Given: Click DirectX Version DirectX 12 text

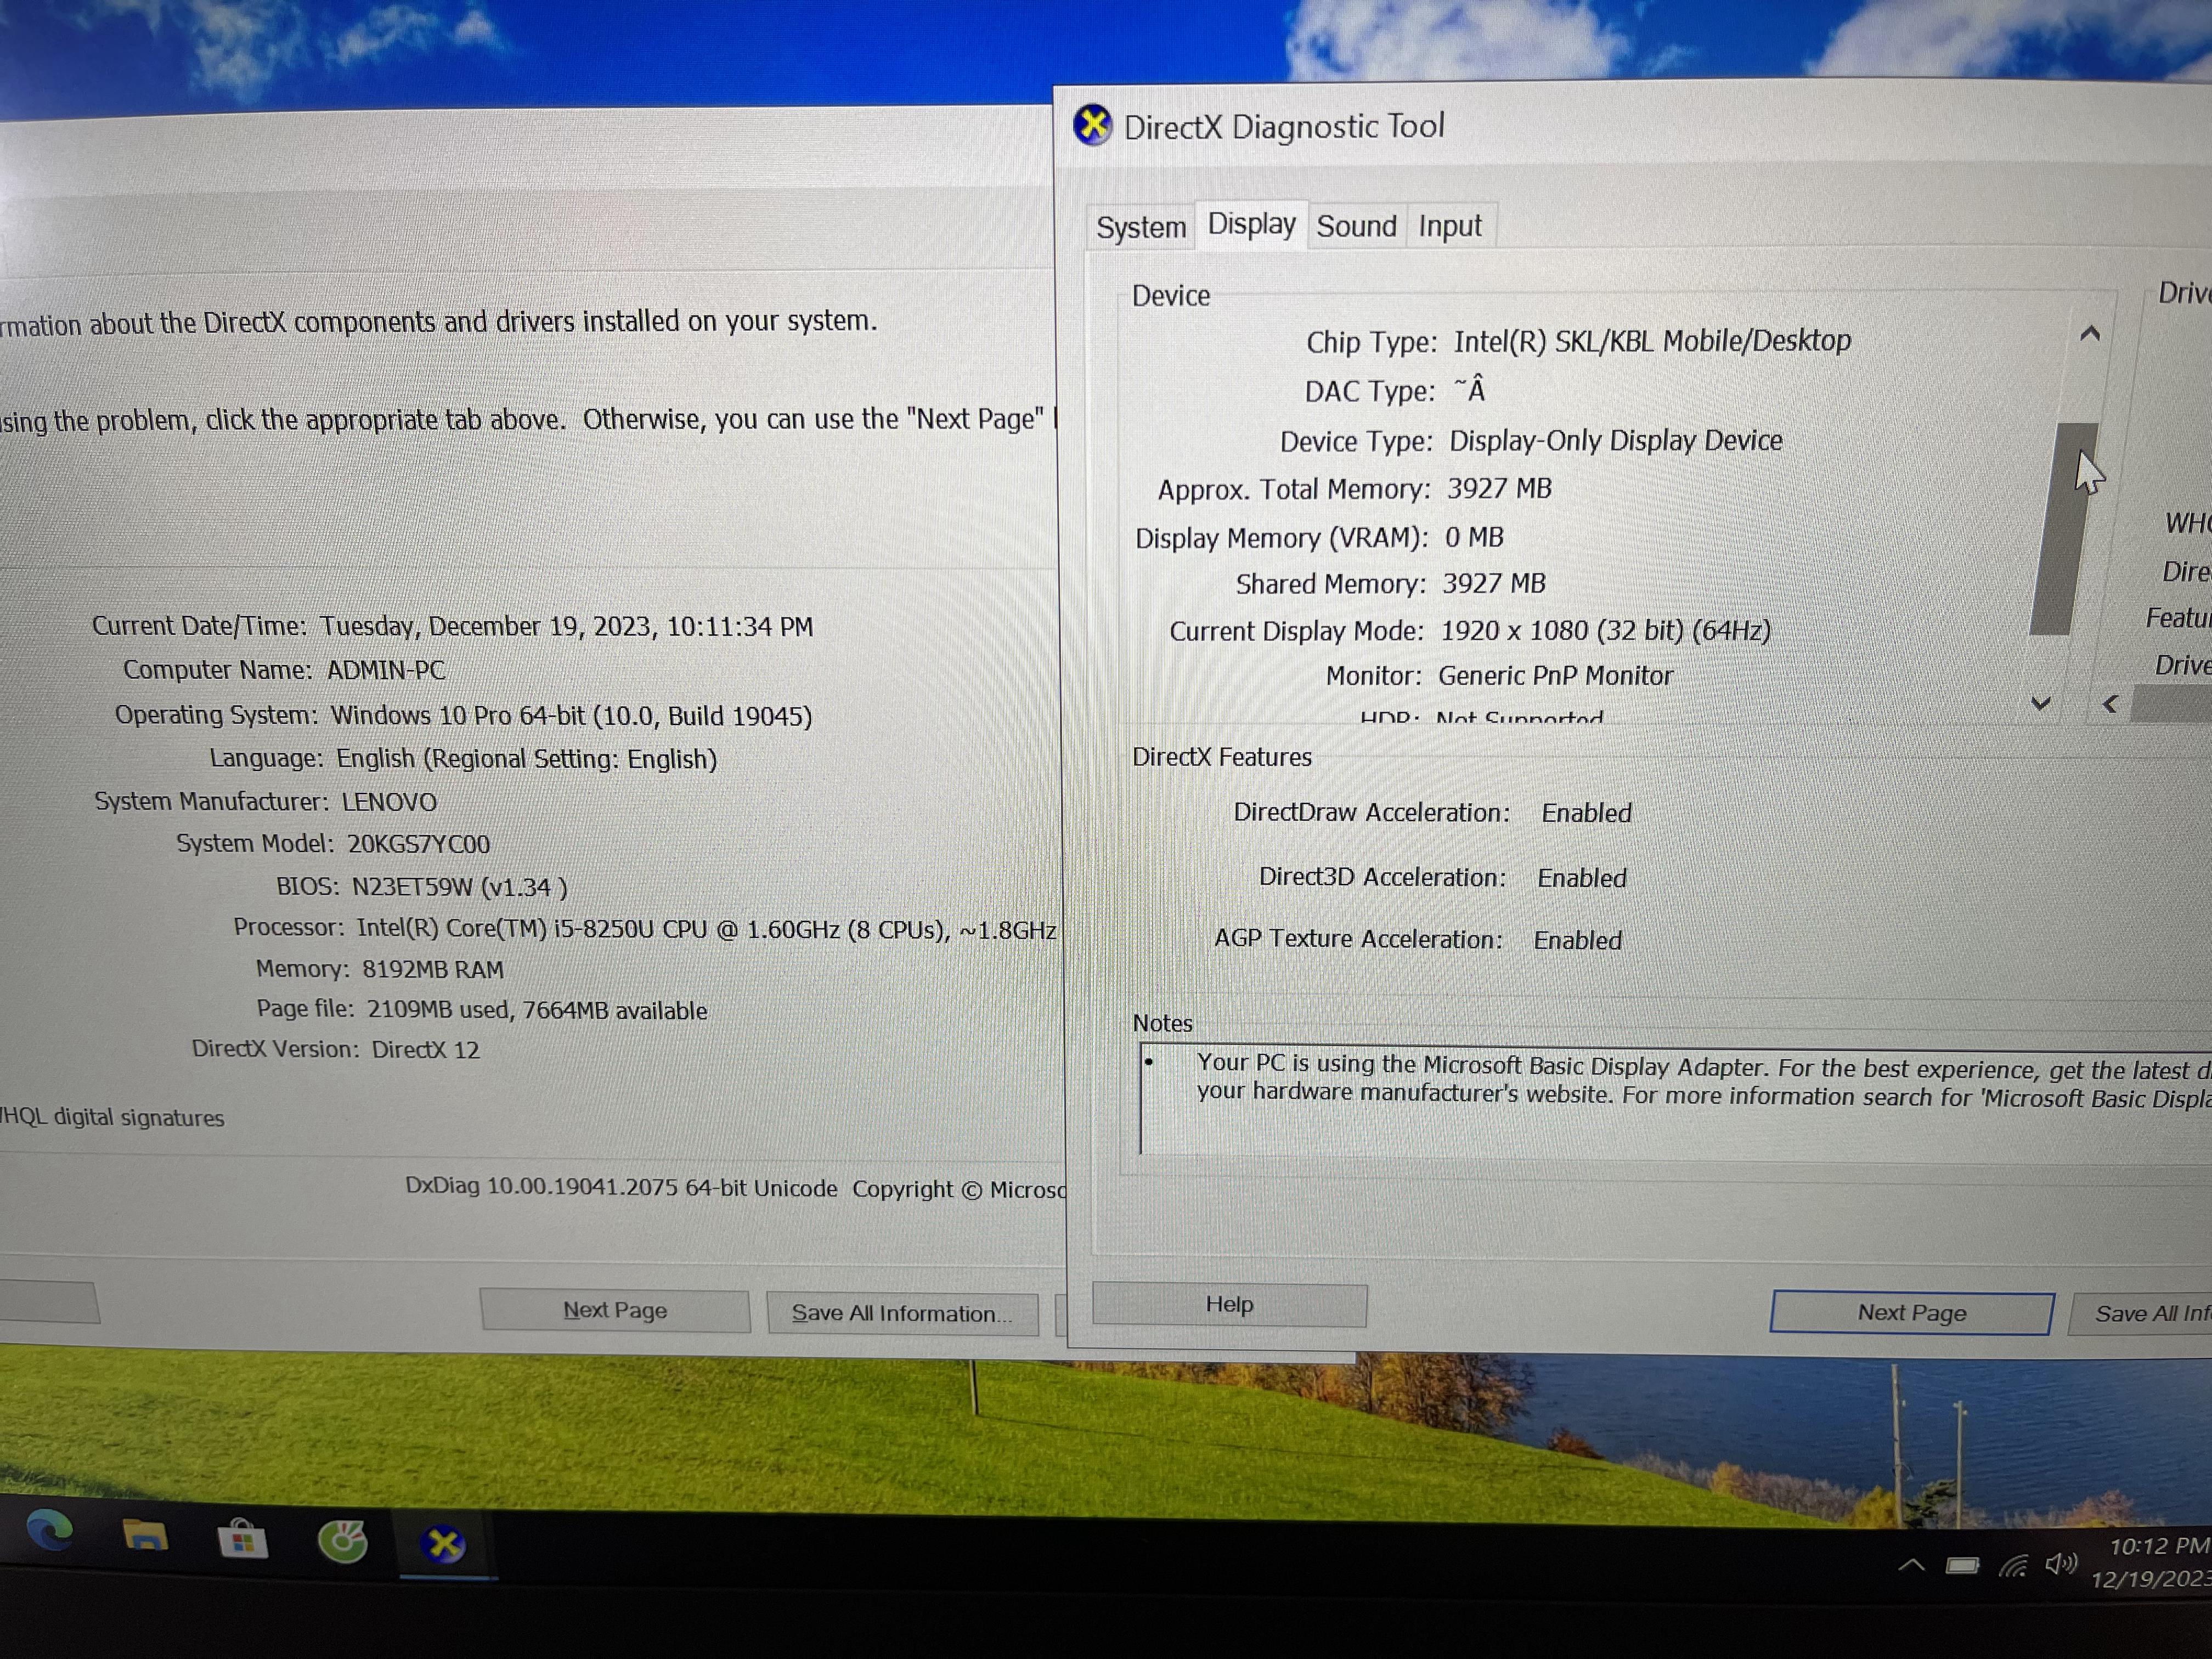Looking at the screenshot, I should [x=335, y=1049].
